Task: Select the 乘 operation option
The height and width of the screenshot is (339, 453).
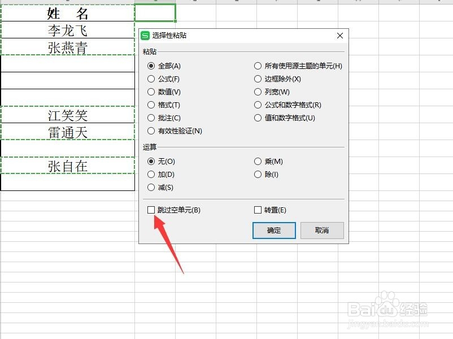Action: (x=258, y=161)
